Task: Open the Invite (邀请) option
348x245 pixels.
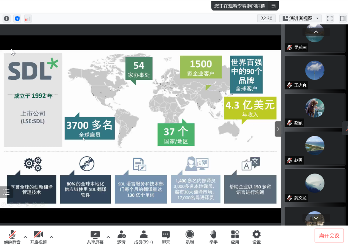Action: pyautogui.click(x=121, y=237)
